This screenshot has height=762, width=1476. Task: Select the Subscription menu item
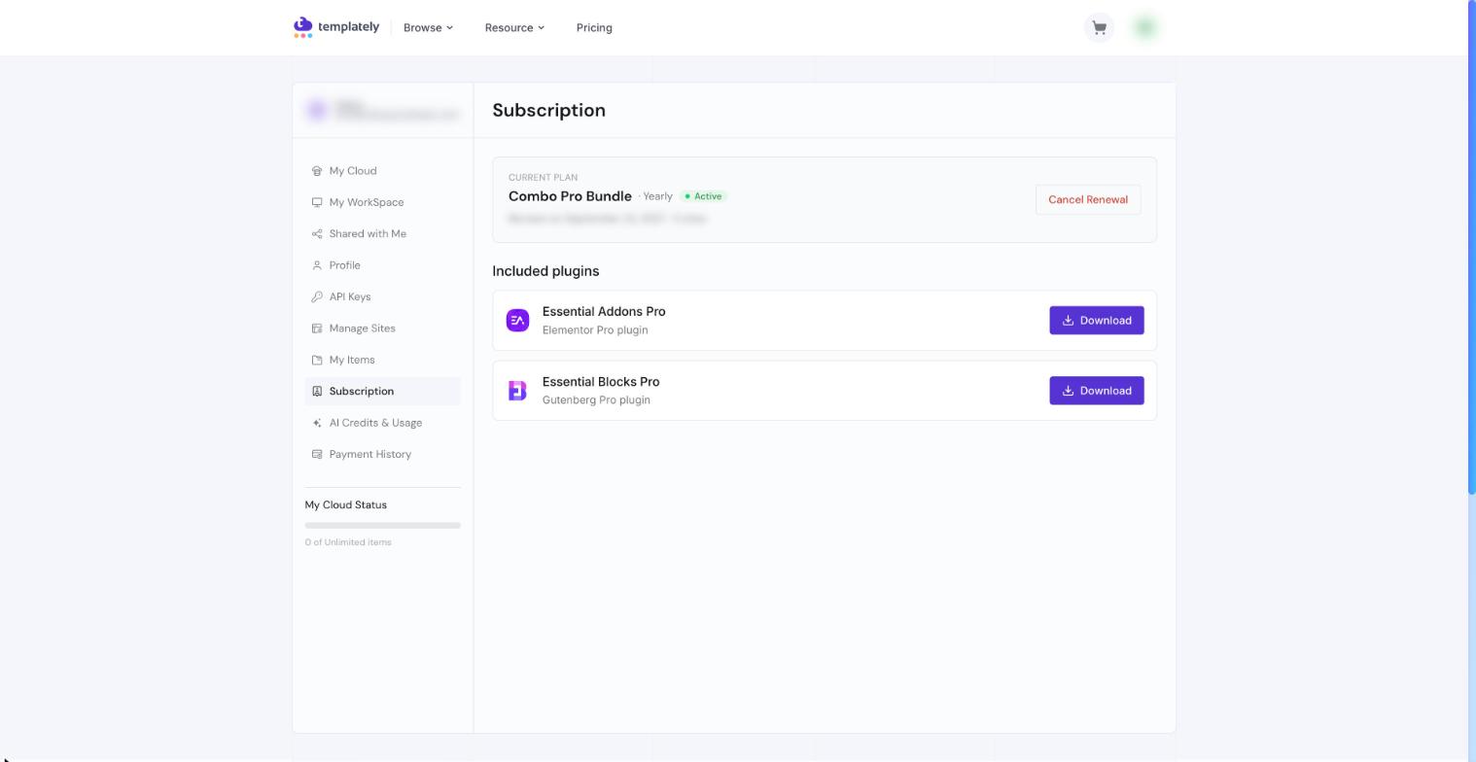point(382,392)
